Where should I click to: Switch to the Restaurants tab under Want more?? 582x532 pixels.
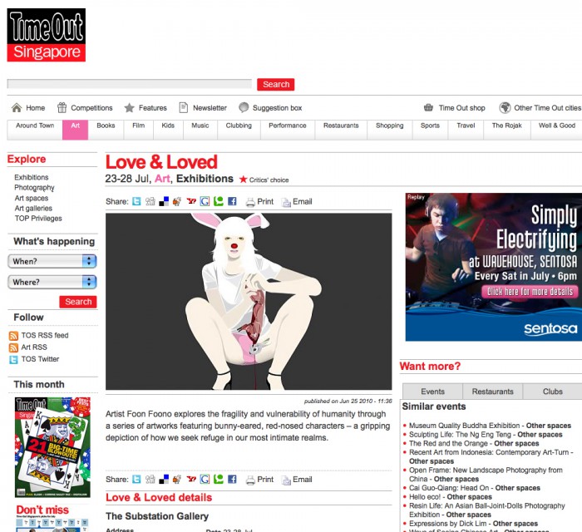pos(492,392)
